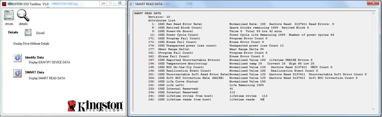The height and width of the screenshot is (117, 382).
Task: Click 'lifetime writes 113' value
Action: click(x=248, y=96)
